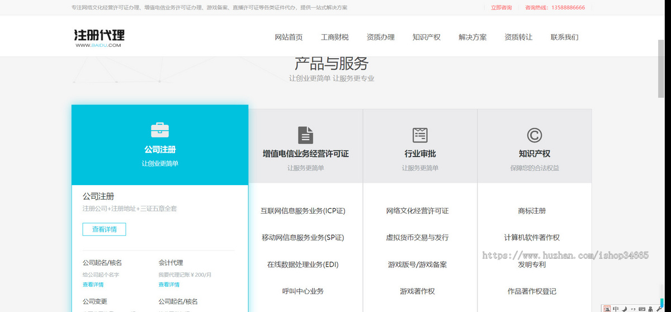Click the 产品与服务 section heading
The image size is (671, 312).
(332, 64)
